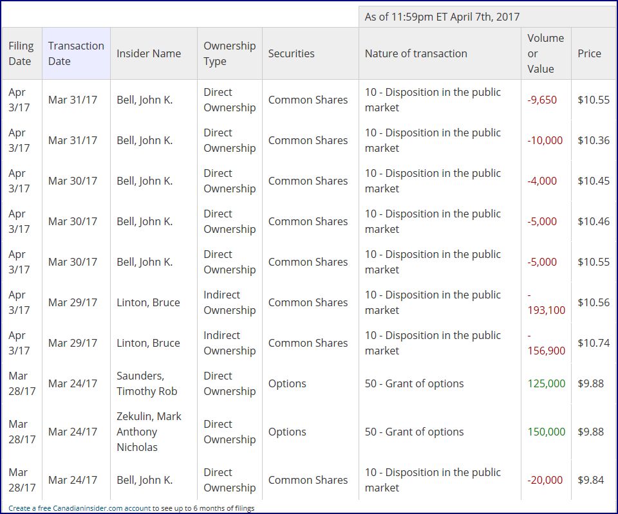Click the -9,650 volume value

542,100
